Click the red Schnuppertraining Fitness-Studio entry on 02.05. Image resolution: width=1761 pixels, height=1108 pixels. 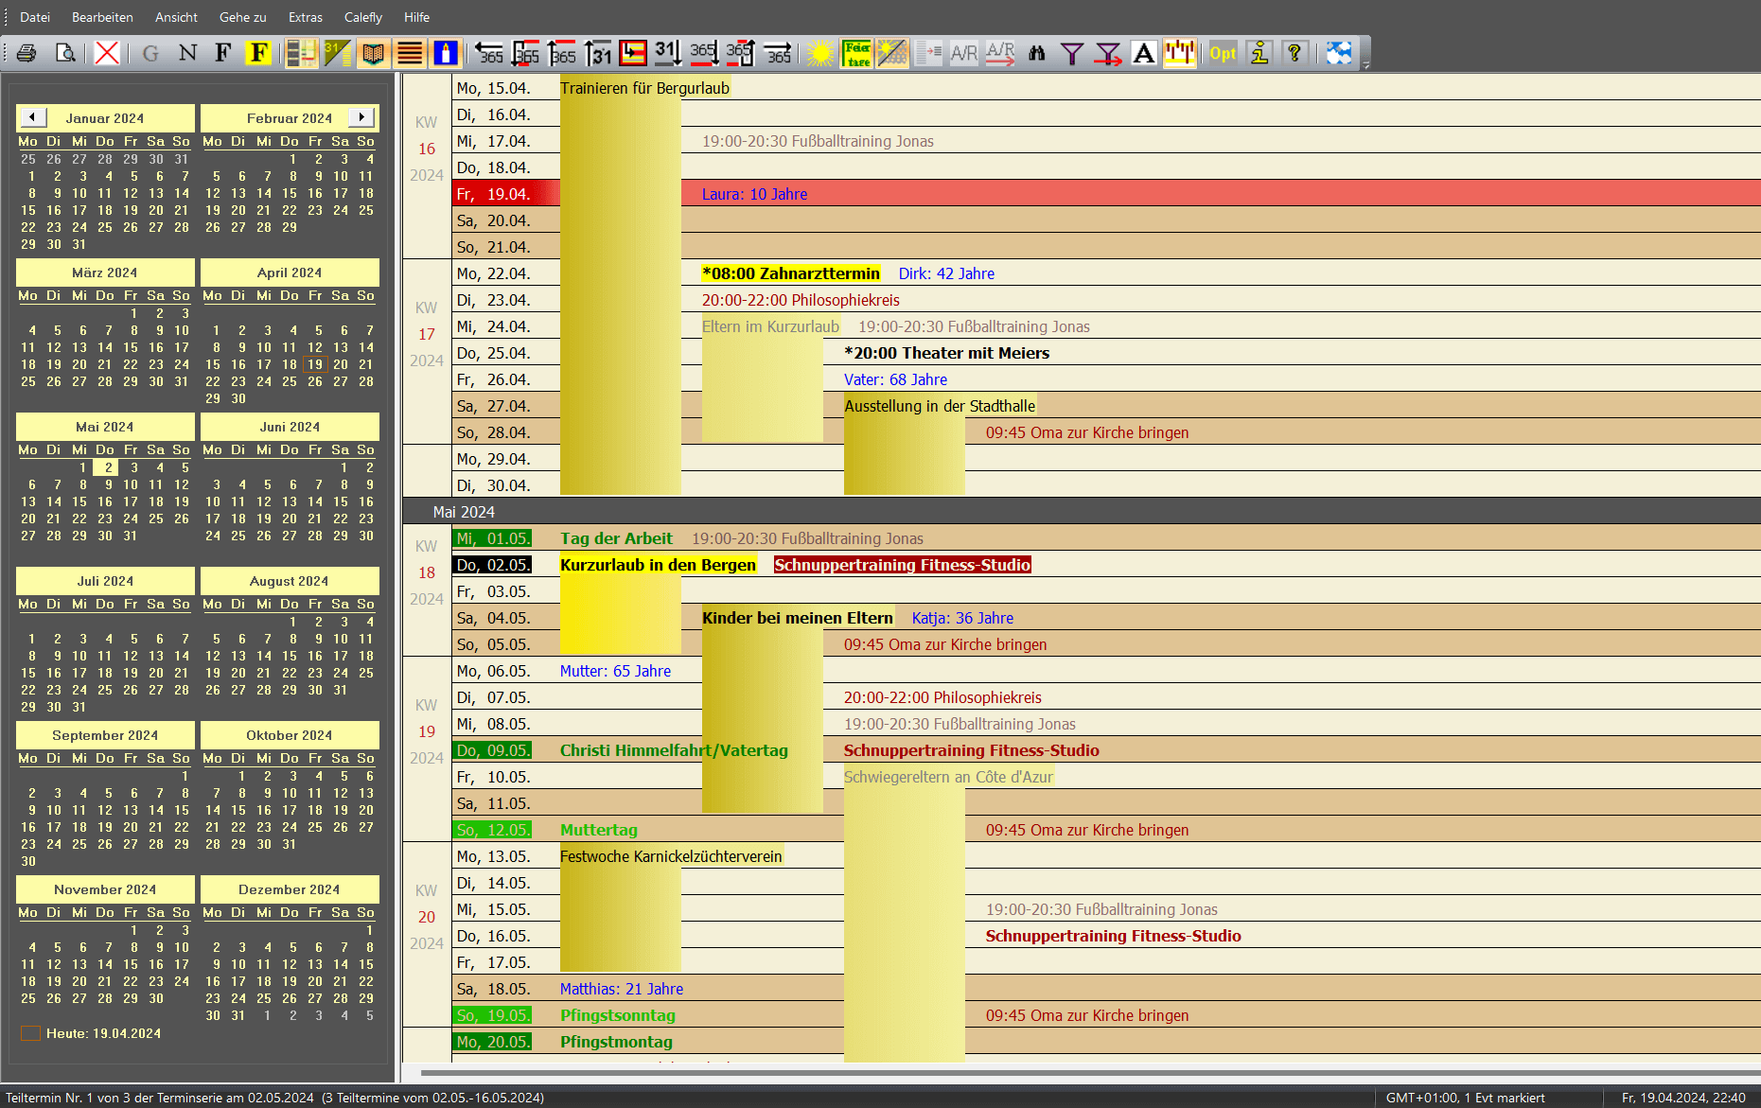click(x=902, y=565)
